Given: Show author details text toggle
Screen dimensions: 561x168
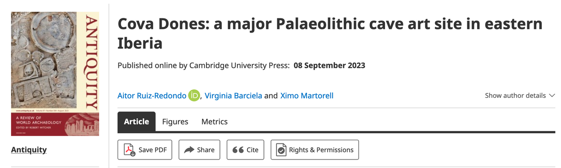Looking at the screenshot, I should pos(515,96).
